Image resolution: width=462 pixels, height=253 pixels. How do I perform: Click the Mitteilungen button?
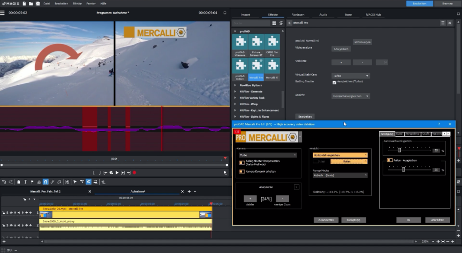click(362, 42)
